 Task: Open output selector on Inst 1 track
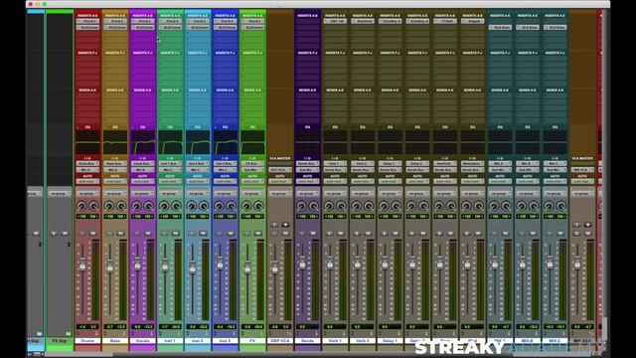tap(170, 170)
